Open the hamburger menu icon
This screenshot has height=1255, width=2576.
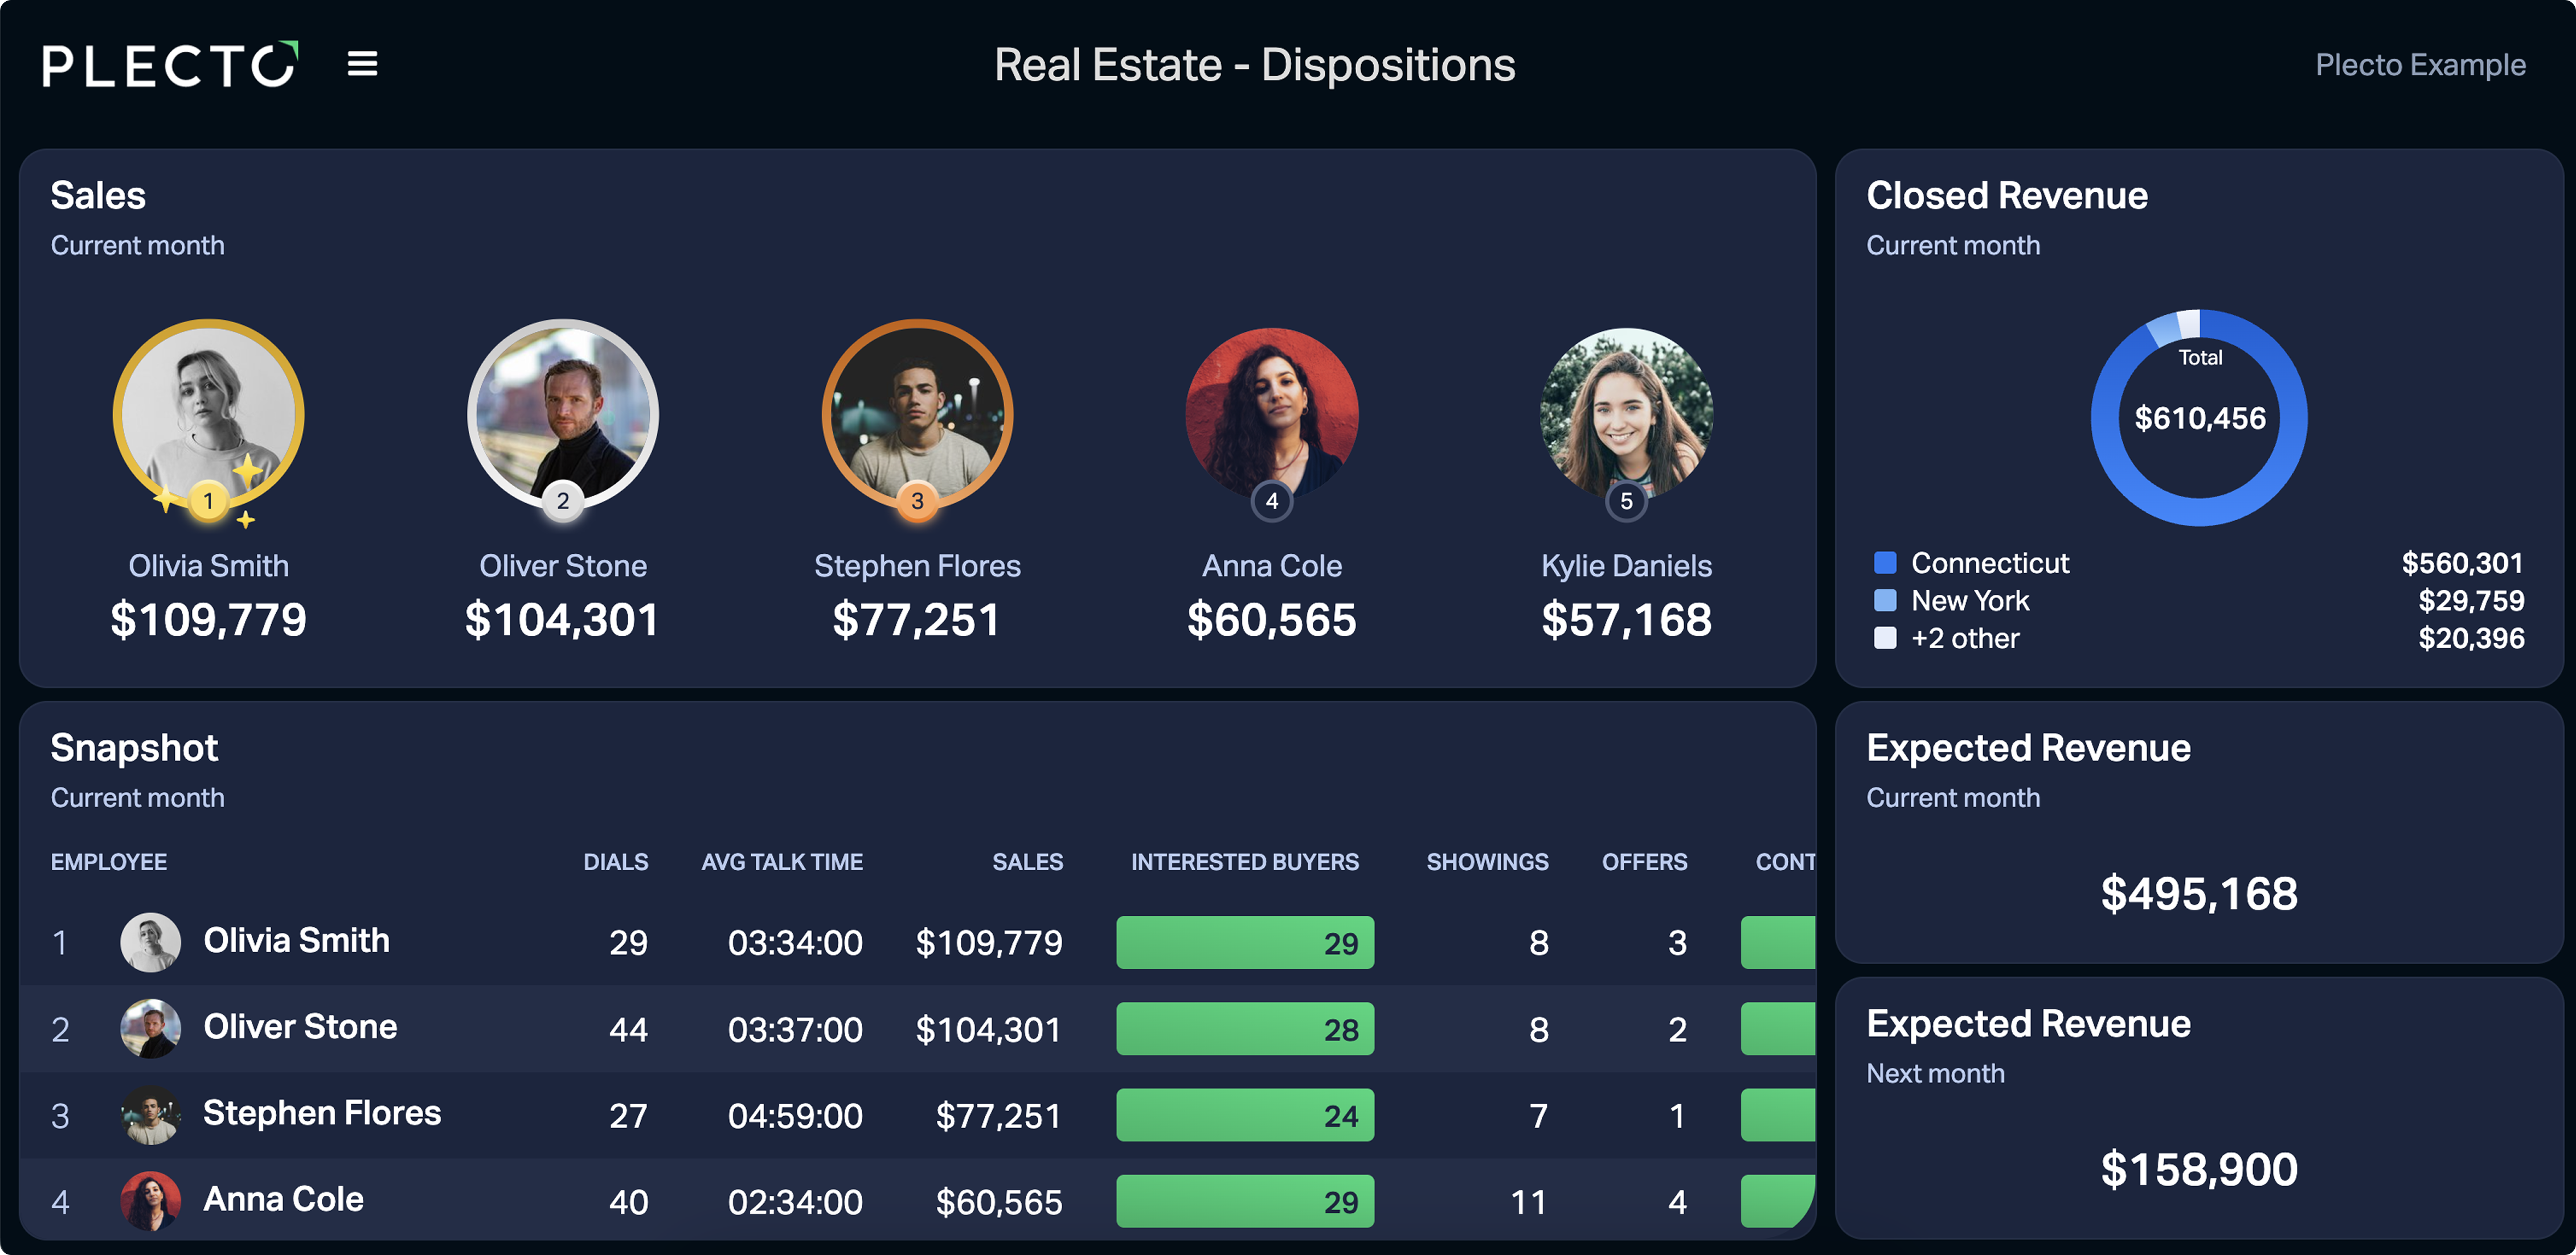point(362,64)
